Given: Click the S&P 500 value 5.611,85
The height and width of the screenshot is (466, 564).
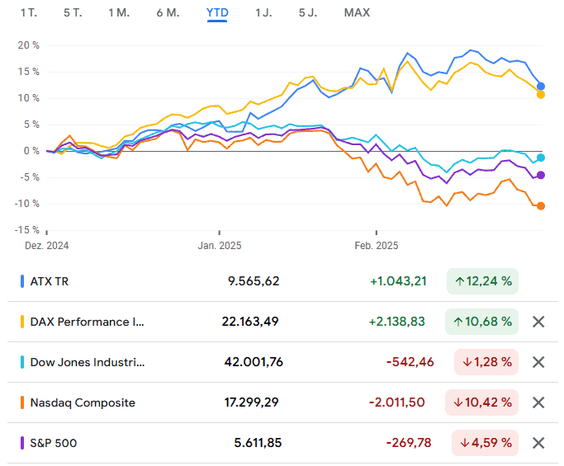Looking at the screenshot, I should [x=258, y=443].
